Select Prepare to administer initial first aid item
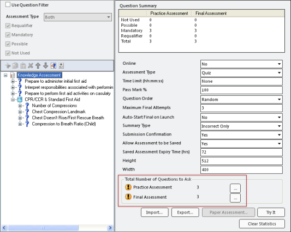The width and height of the screenshot is (291, 232). 56,81
